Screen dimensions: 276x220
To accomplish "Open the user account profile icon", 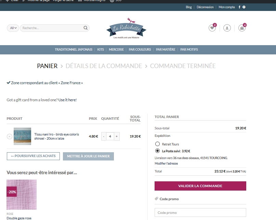I will point(227,28).
